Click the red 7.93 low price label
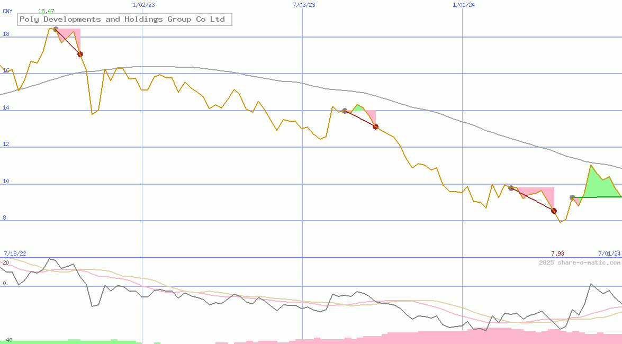The image size is (622, 344). pyautogui.click(x=557, y=254)
